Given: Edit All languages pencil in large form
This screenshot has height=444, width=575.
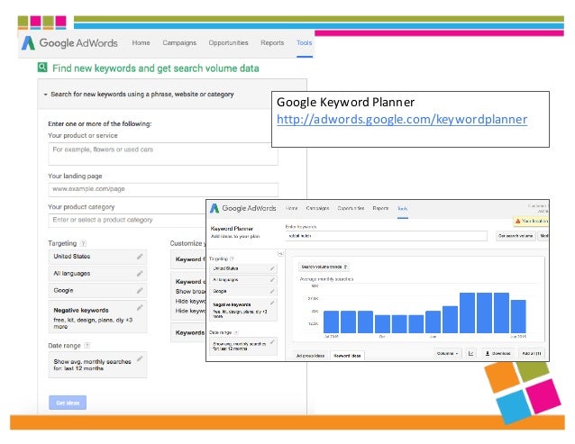Looking at the screenshot, I should coord(140,273).
